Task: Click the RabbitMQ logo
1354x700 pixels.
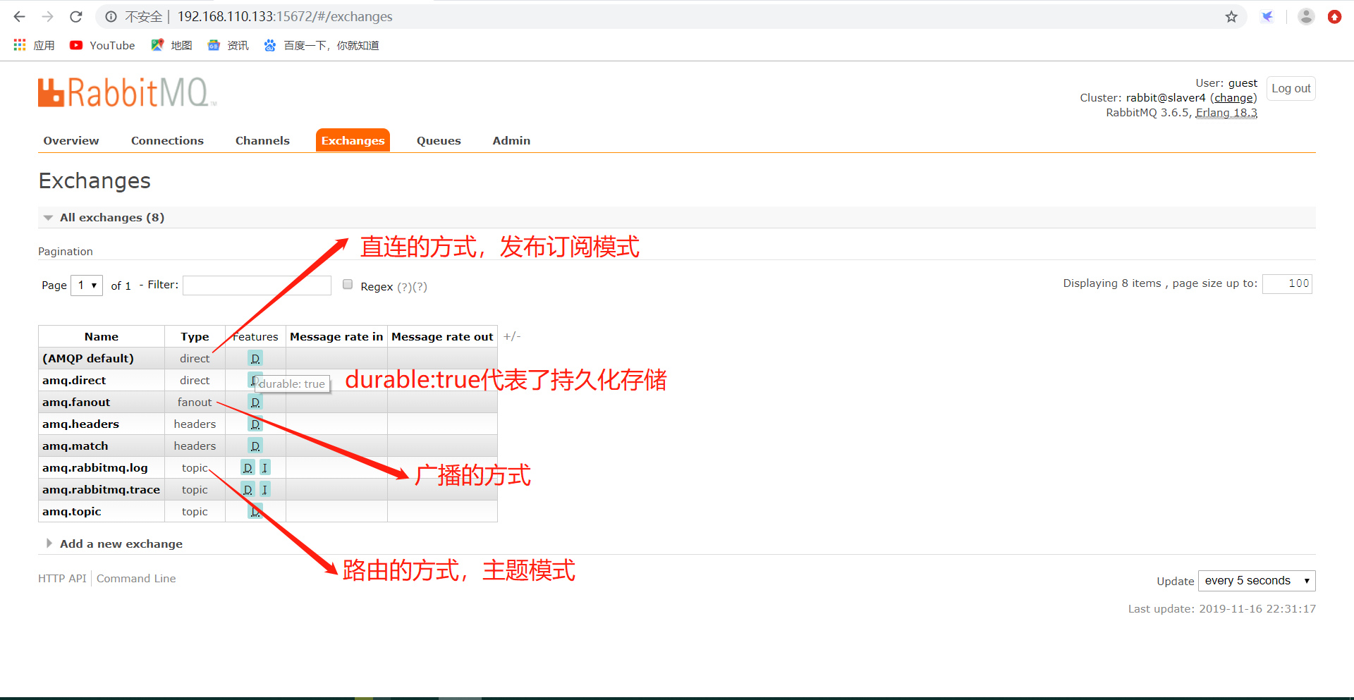Action: 126,92
